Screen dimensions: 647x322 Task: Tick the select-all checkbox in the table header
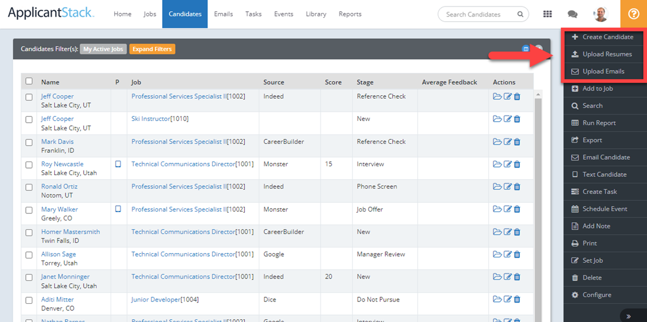29,82
